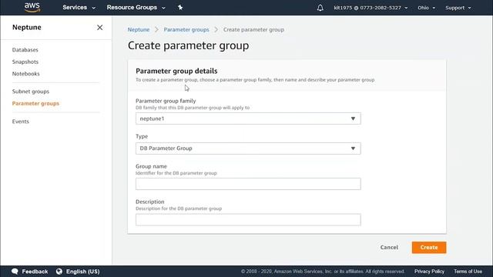Open the Privacy Policy link
The width and height of the screenshot is (493, 277).
(429, 272)
